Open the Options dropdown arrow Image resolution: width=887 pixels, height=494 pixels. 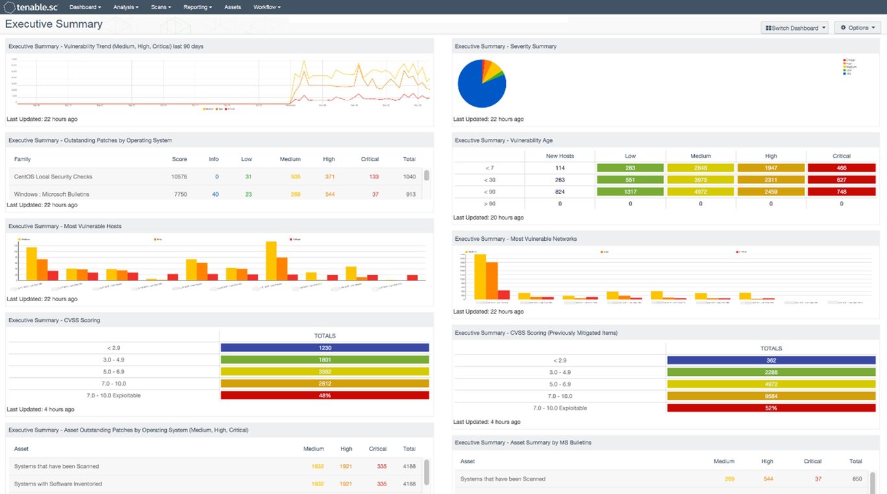pos(873,27)
